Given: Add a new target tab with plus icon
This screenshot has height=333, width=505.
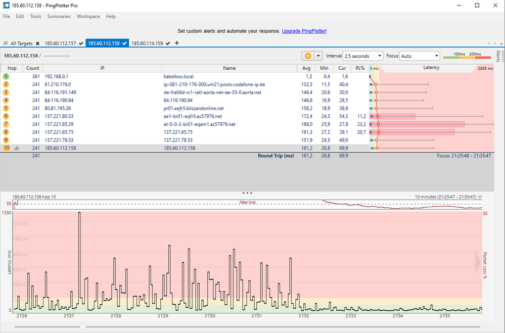Looking at the screenshot, I should point(176,43).
